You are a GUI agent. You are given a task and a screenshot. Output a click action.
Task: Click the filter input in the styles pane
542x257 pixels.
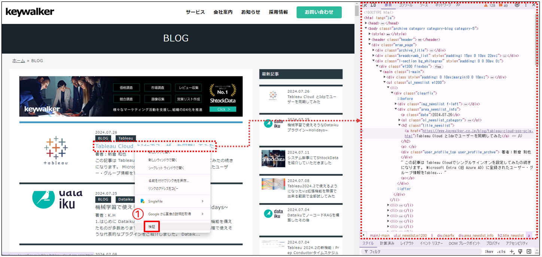(421, 252)
